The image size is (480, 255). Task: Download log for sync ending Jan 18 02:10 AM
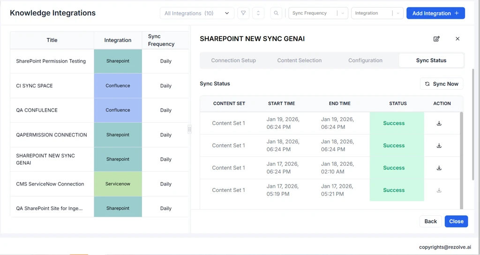point(439,168)
